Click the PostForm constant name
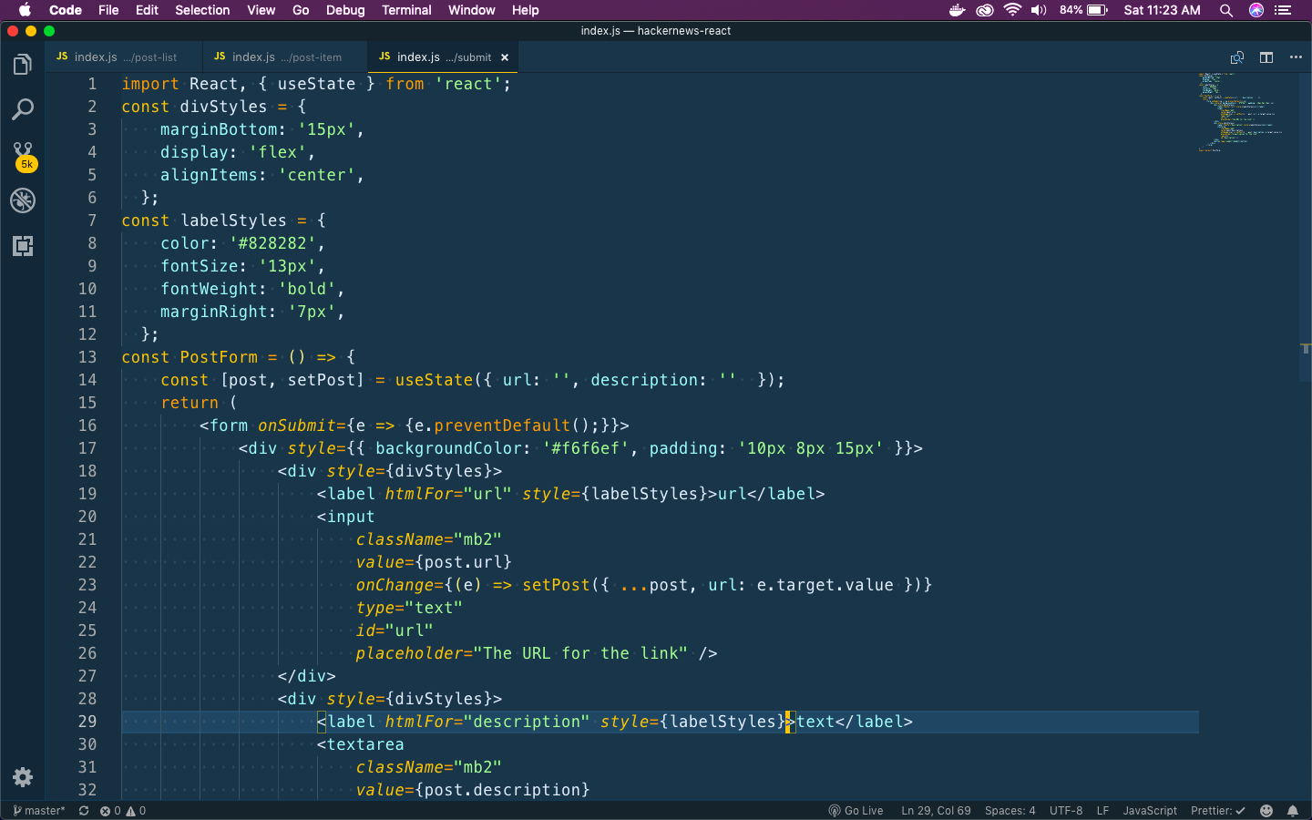This screenshot has width=1312, height=820. click(x=219, y=357)
